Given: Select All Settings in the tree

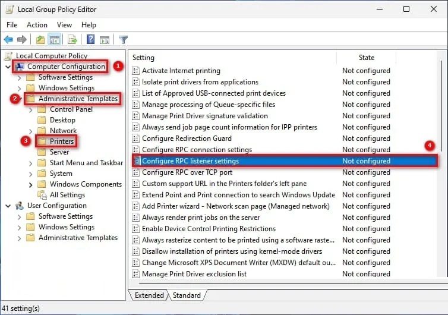Looking at the screenshot, I should (x=67, y=195).
